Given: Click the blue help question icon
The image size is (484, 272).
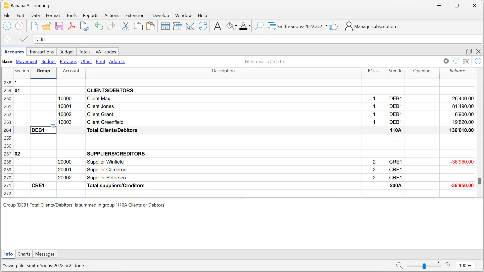Looking at the screenshot, I should coord(478,61).
